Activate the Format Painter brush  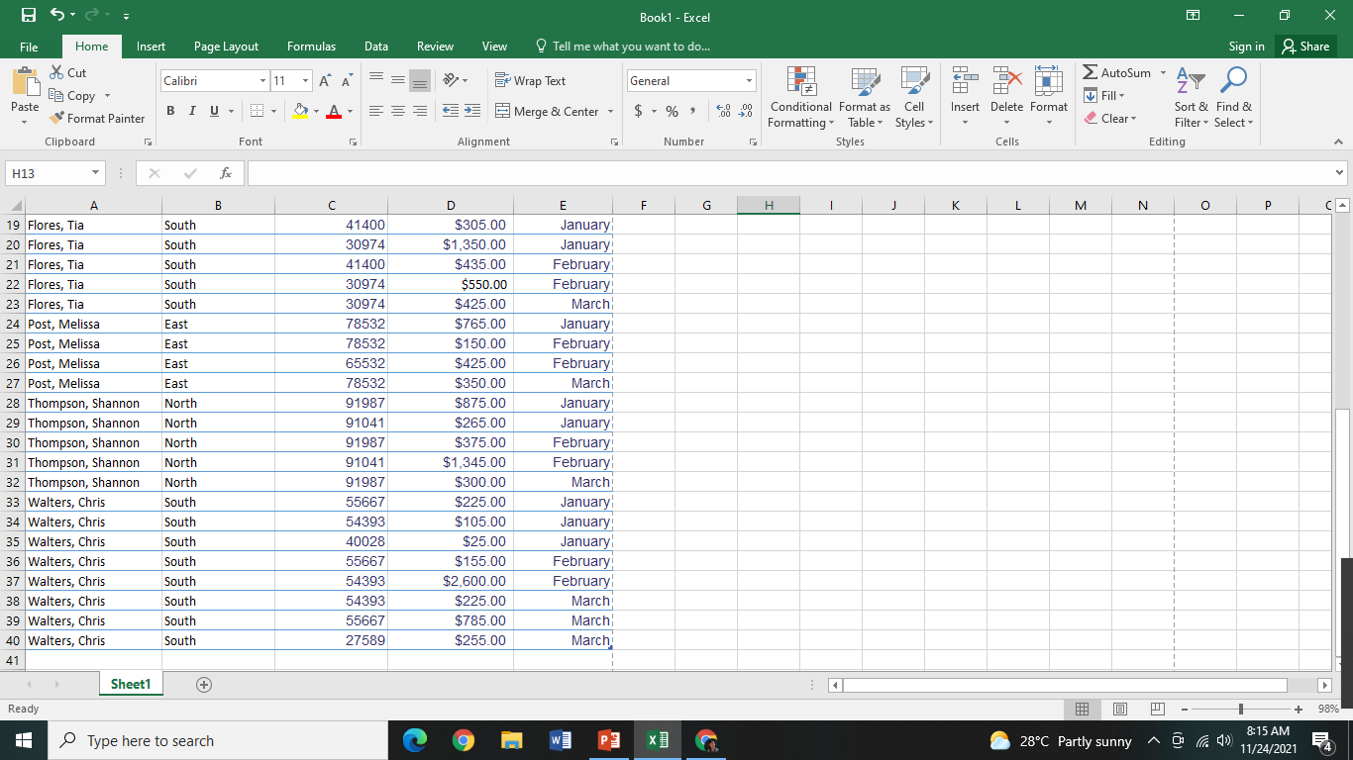click(97, 119)
